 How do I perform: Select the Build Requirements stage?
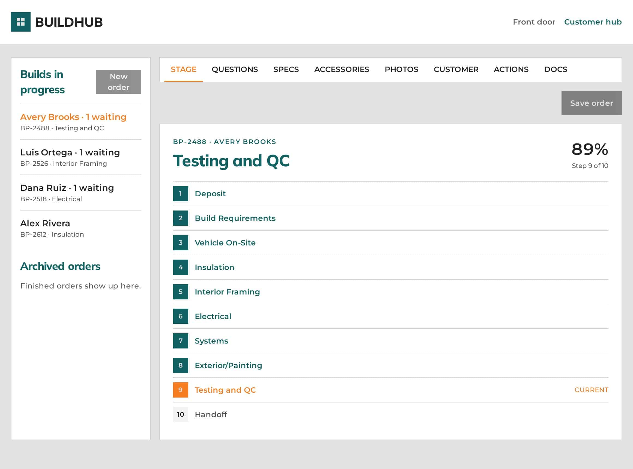(390, 218)
